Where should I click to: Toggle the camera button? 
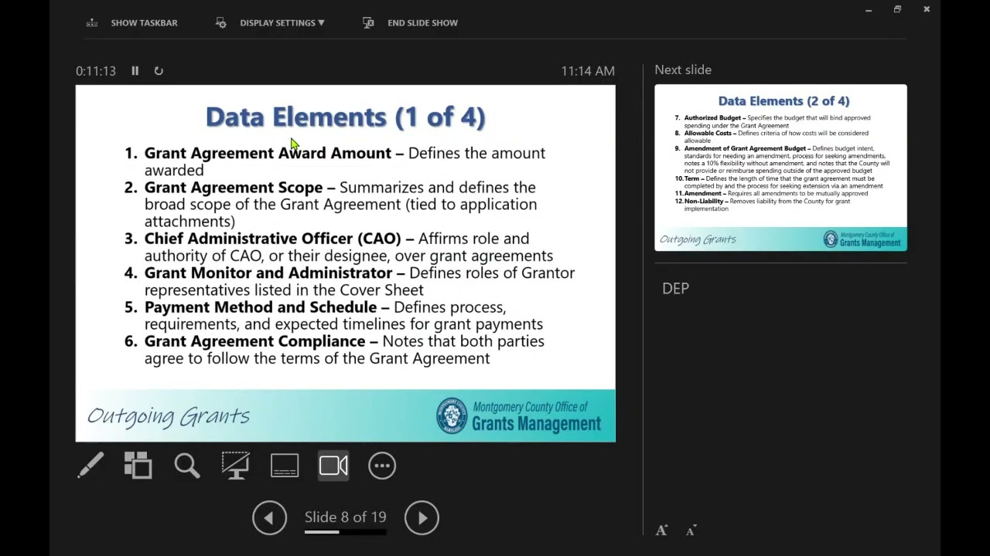(x=333, y=466)
